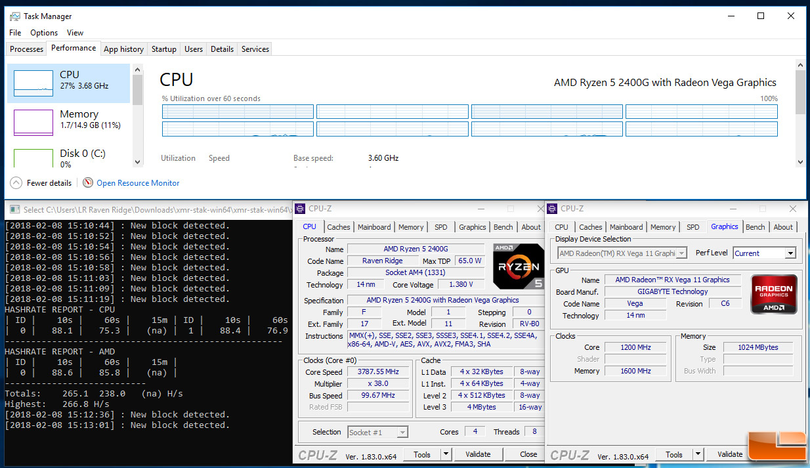Open Caches tab in CPU-Z Graphics window
The width and height of the screenshot is (810, 468).
pyautogui.click(x=591, y=227)
